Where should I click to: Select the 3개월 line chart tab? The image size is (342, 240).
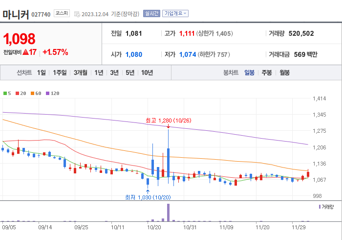click(x=80, y=72)
